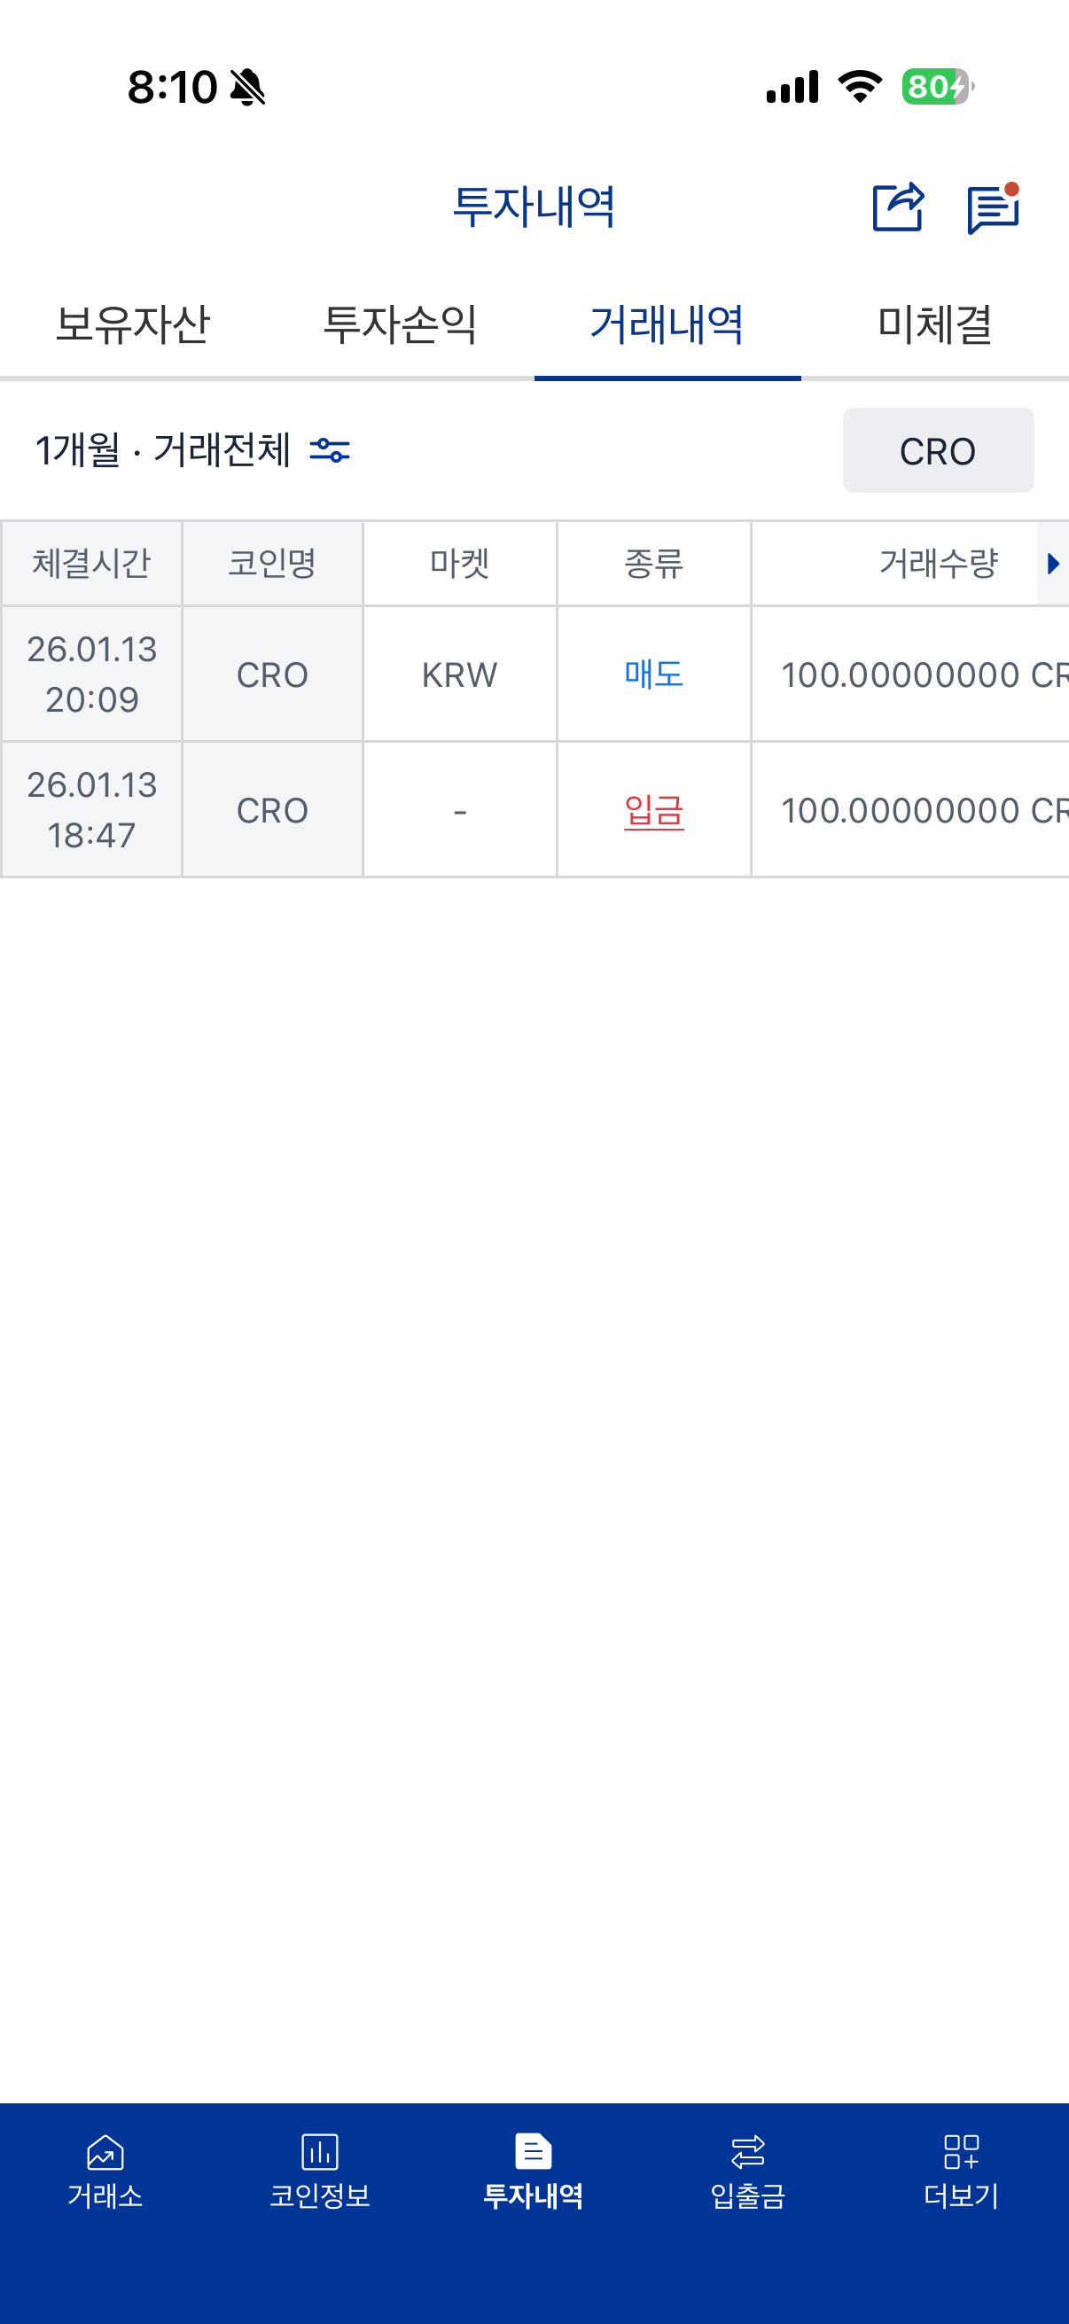Open the notifications message icon
The height and width of the screenshot is (2324, 1069).
pyautogui.click(x=992, y=208)
